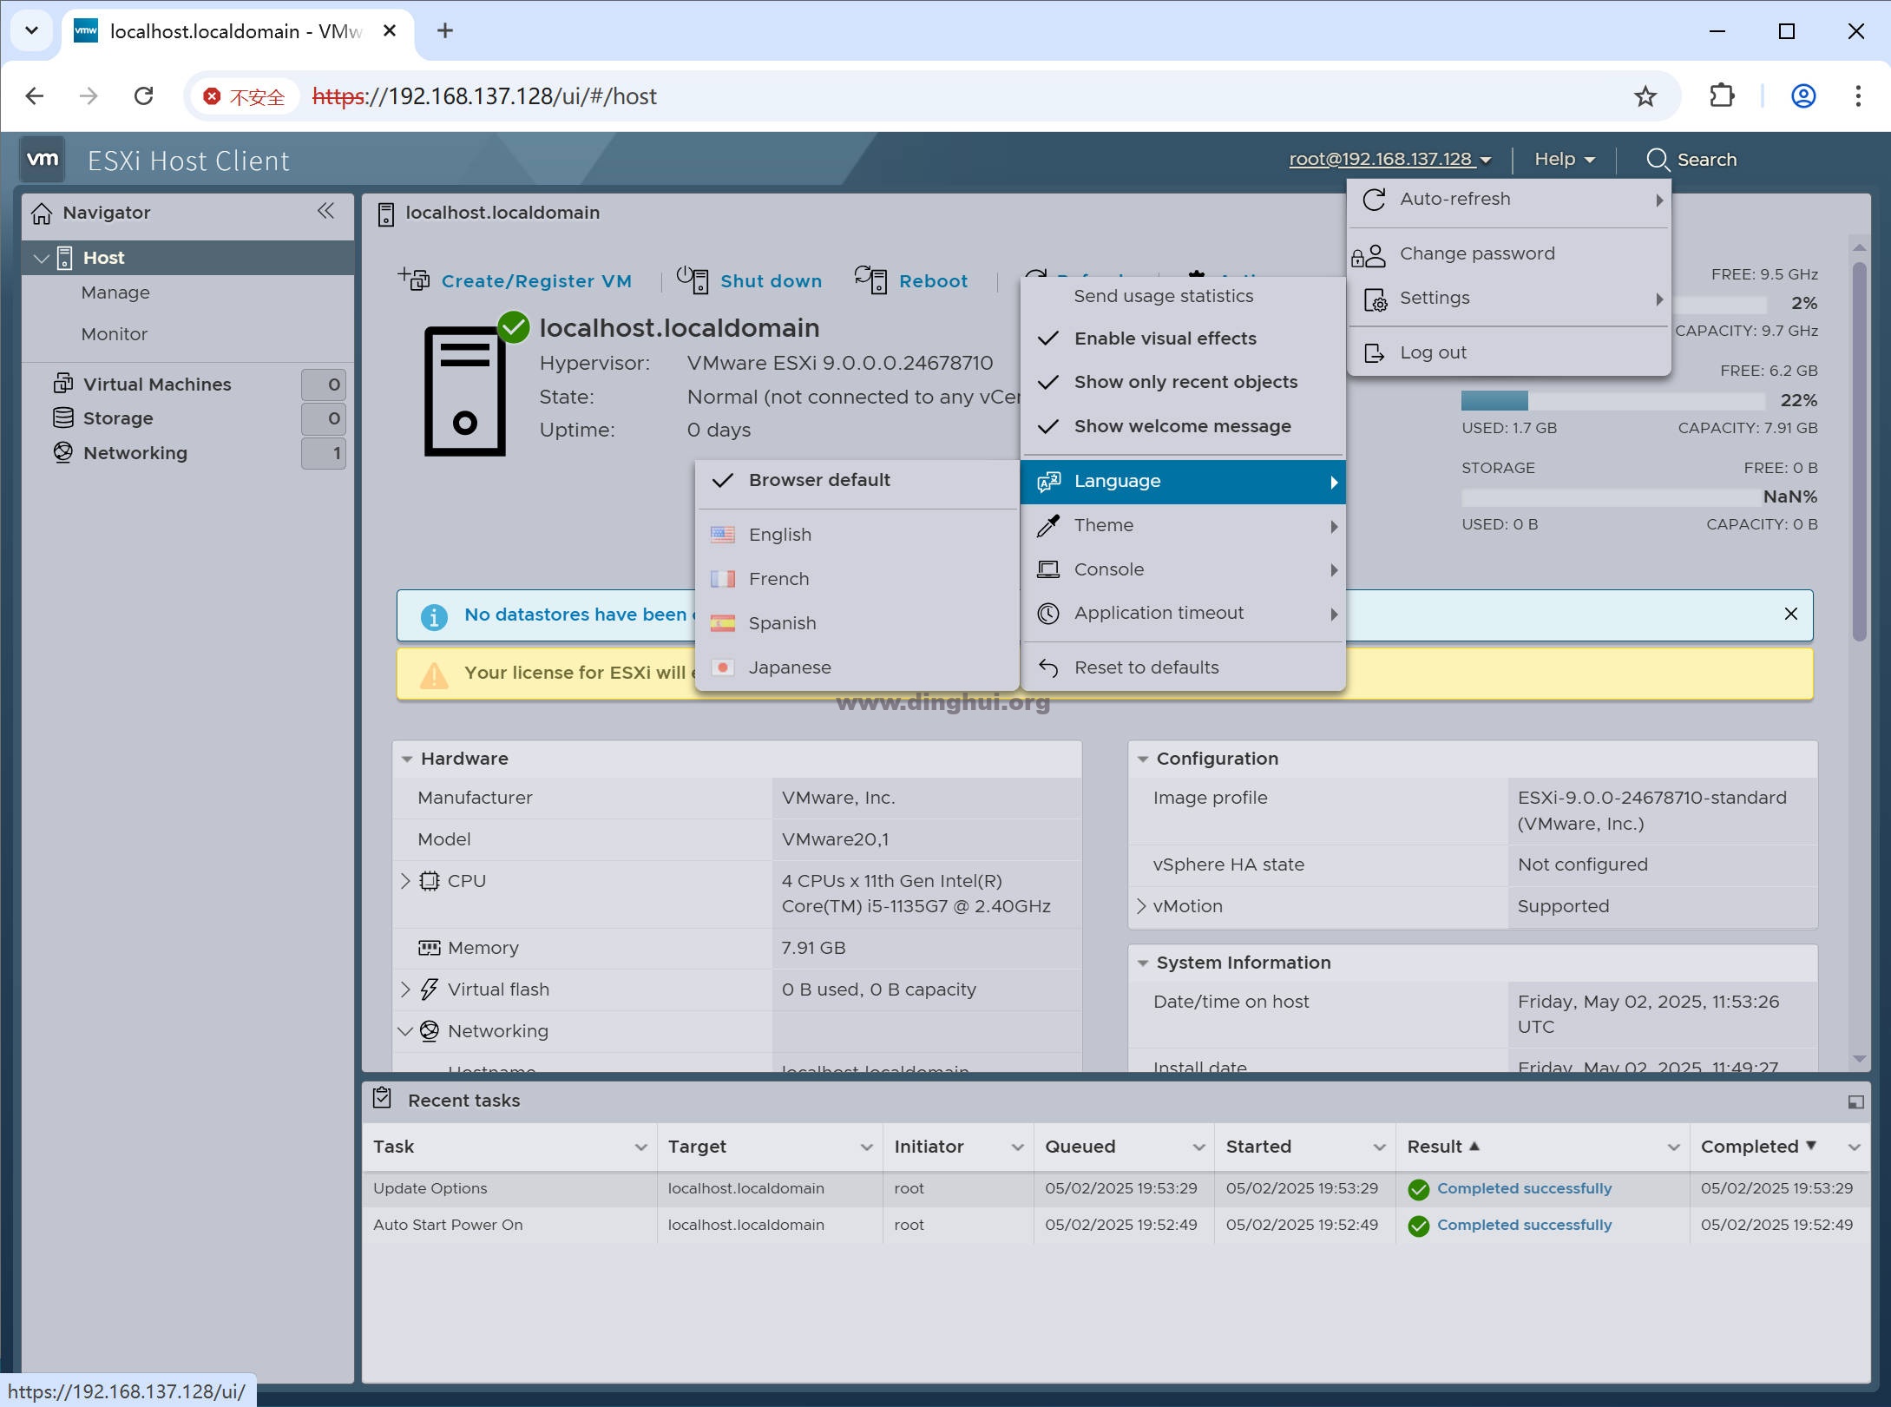Click Change password menu entry
Viewport: 1891px width, 1407px height.
click(1508, 254)
